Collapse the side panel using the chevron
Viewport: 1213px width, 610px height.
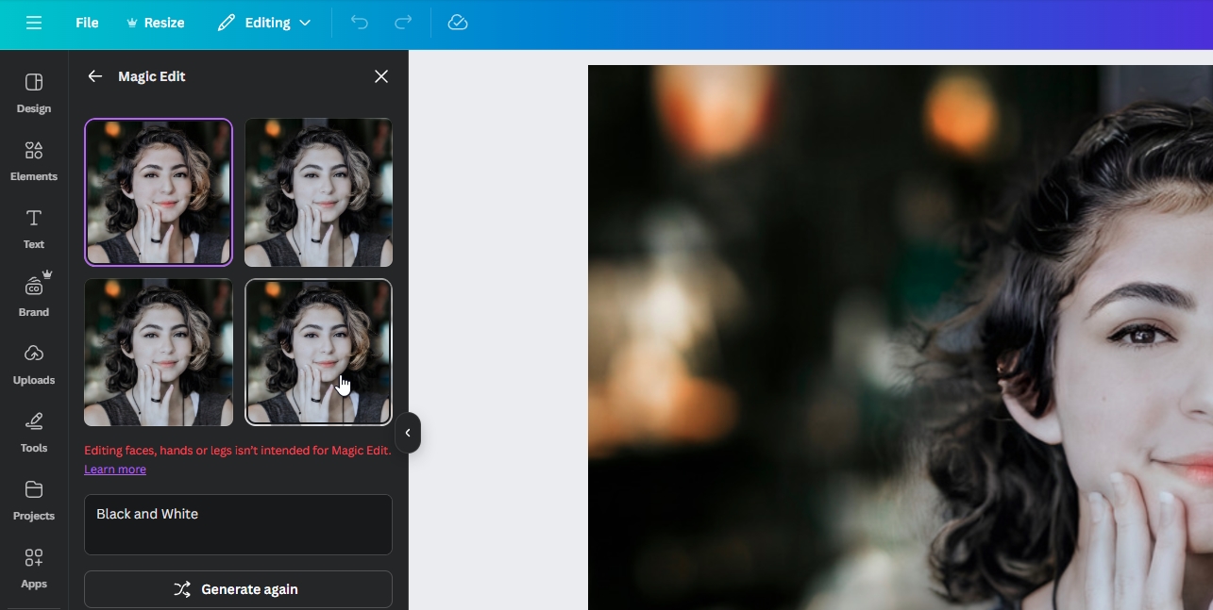click(x=408, y=433)
